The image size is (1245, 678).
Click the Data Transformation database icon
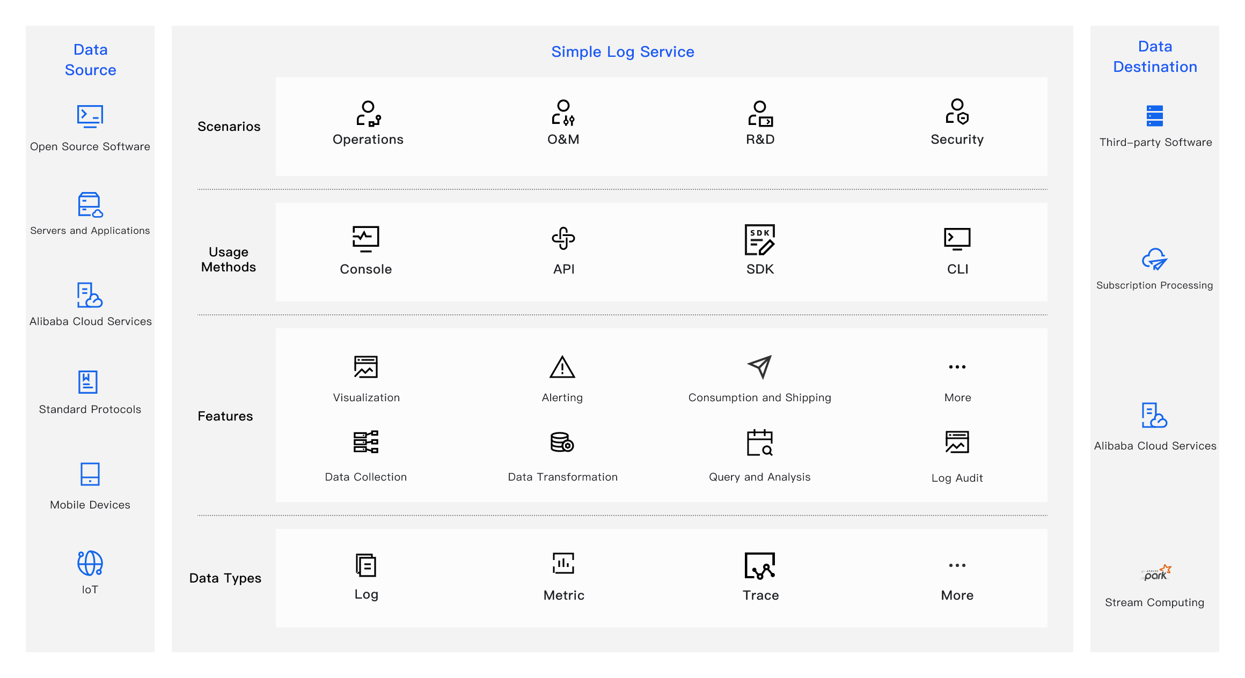tap(562, 442)
